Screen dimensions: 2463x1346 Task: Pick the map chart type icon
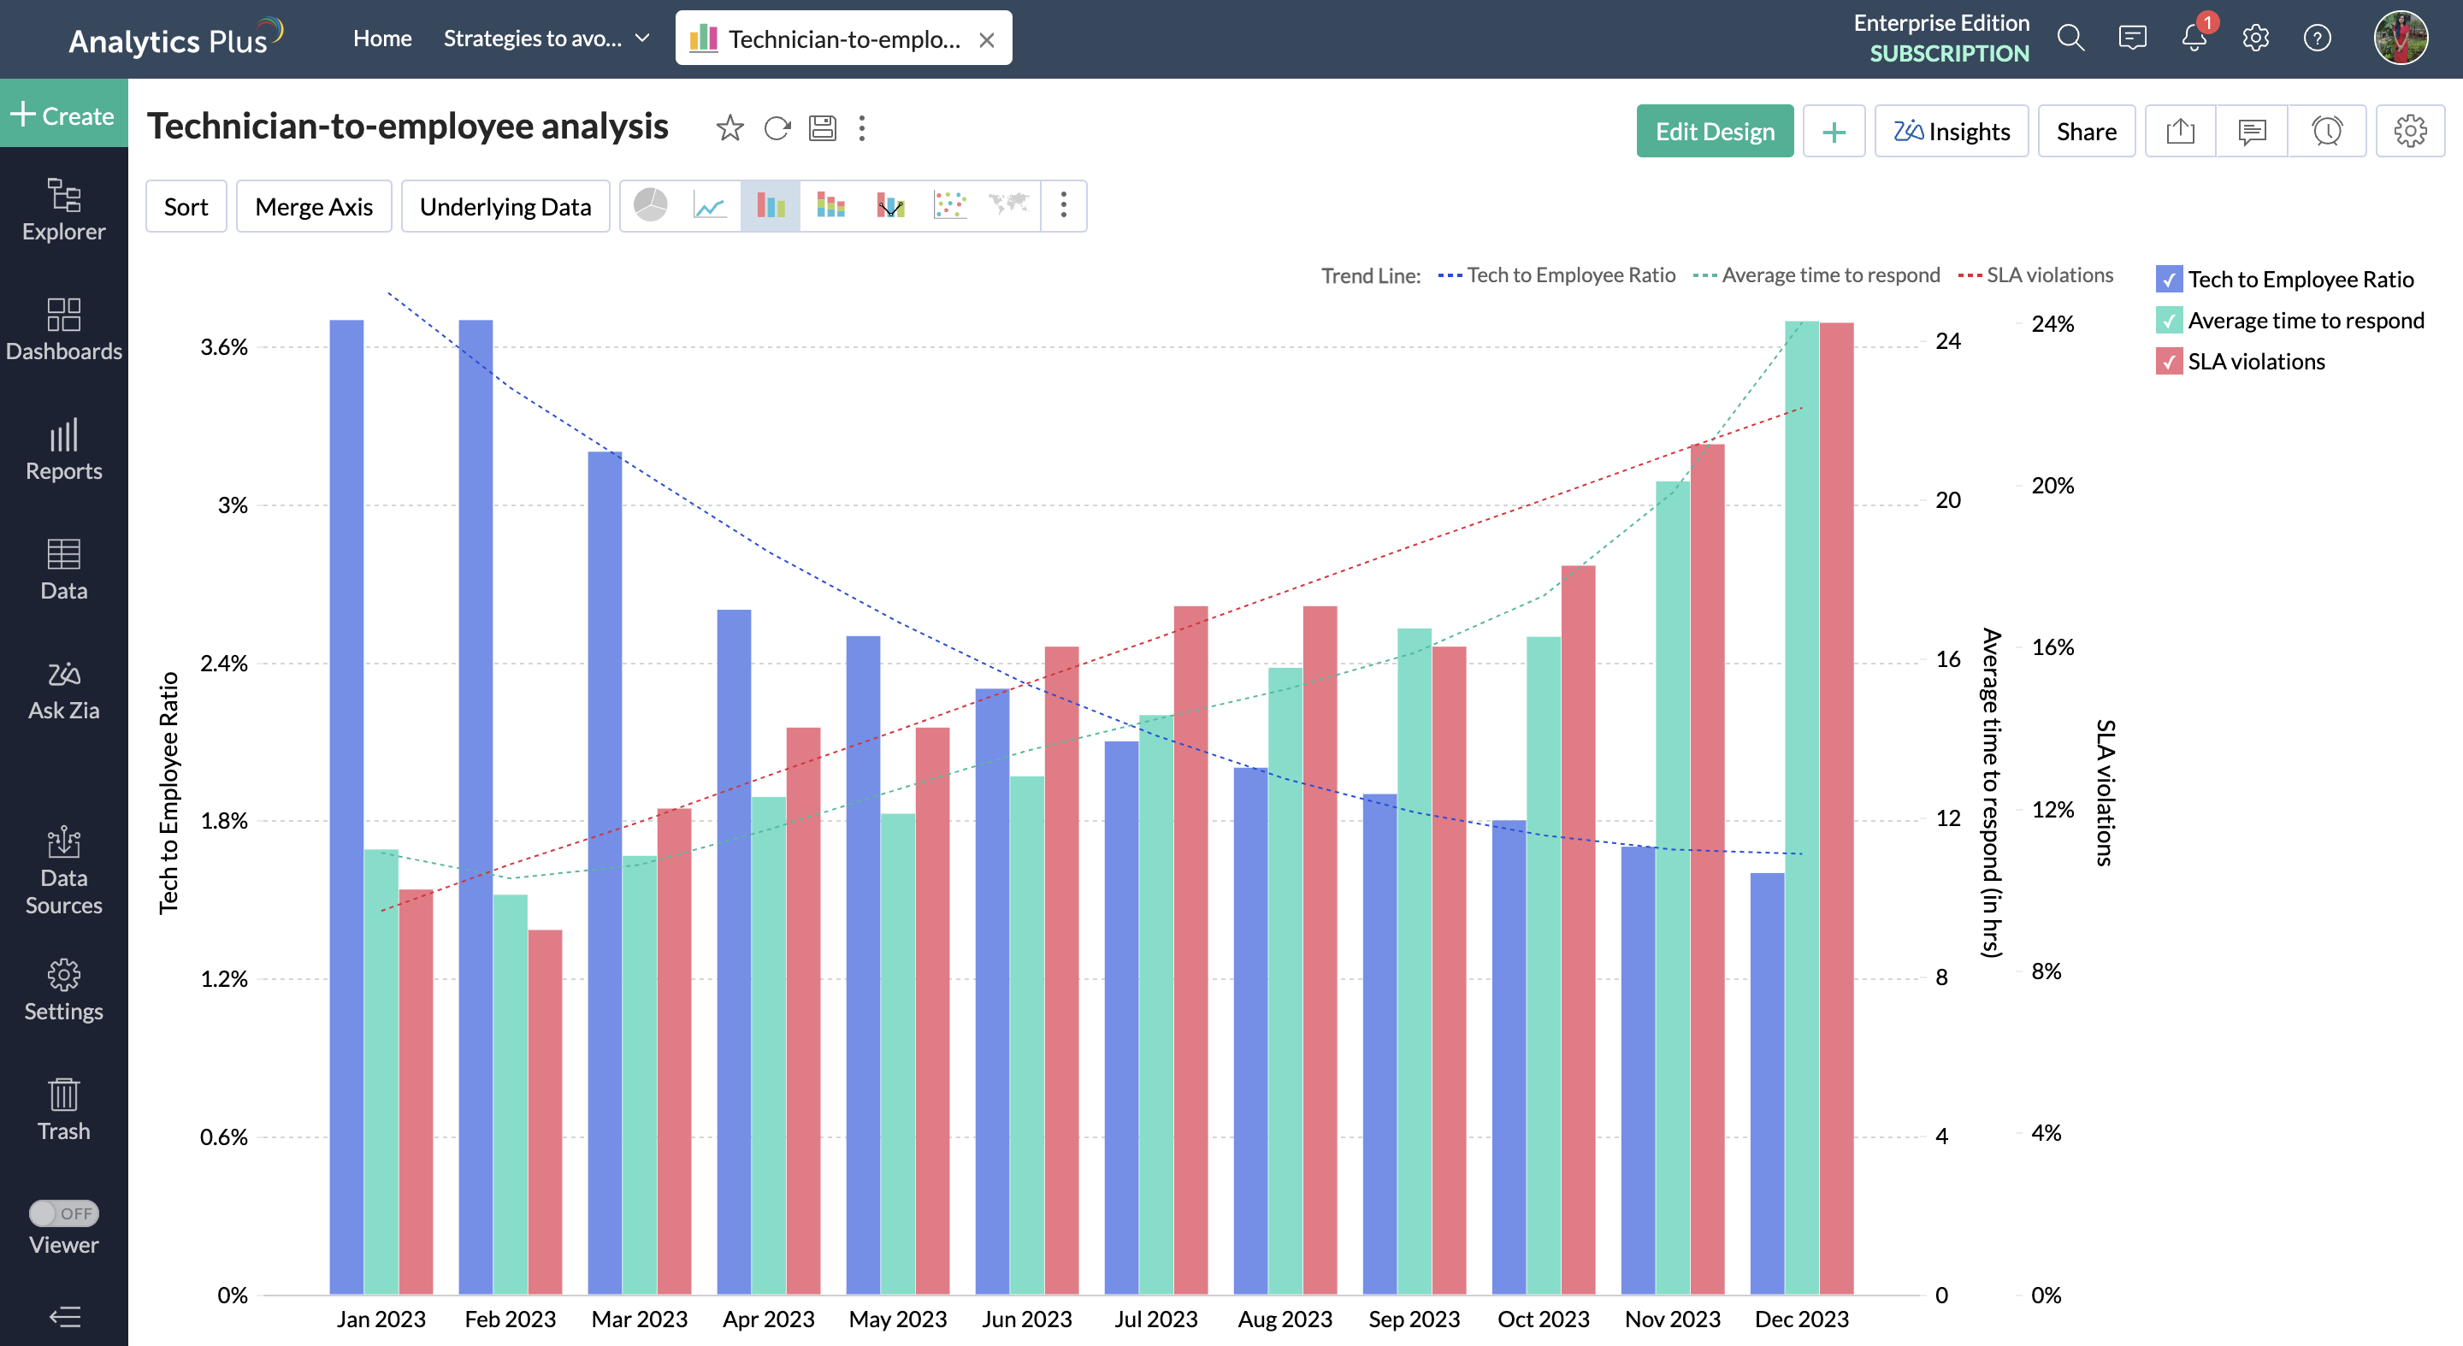tap(1009, 205)
